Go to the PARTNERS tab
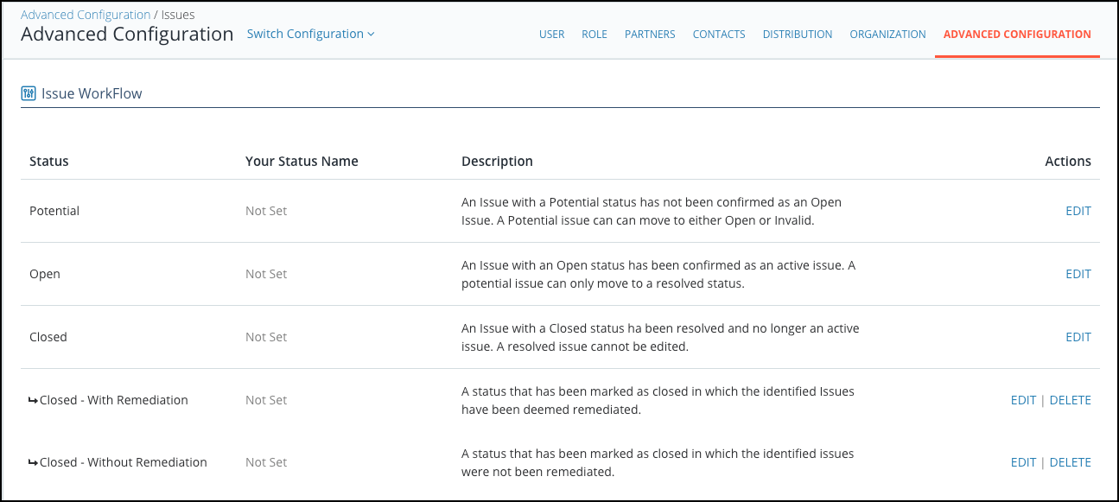This screenshot has height=502, width=1119. (x=650, y=35)
